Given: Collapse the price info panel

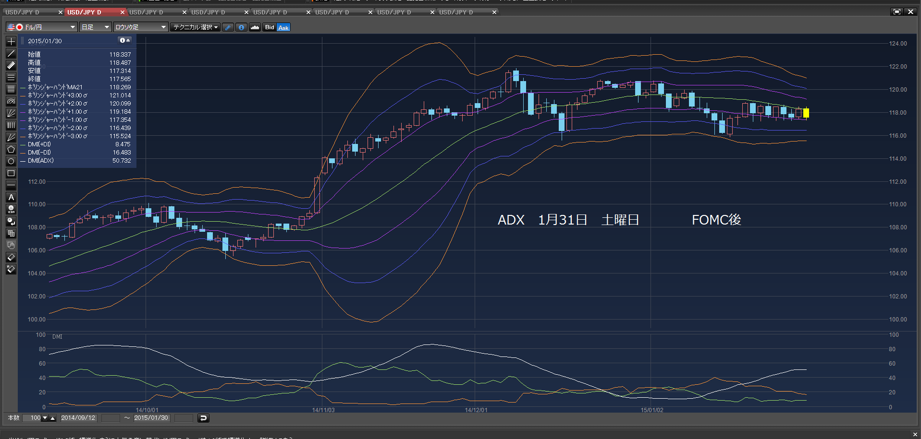Looking at the screenshot, I should (125, 40).
